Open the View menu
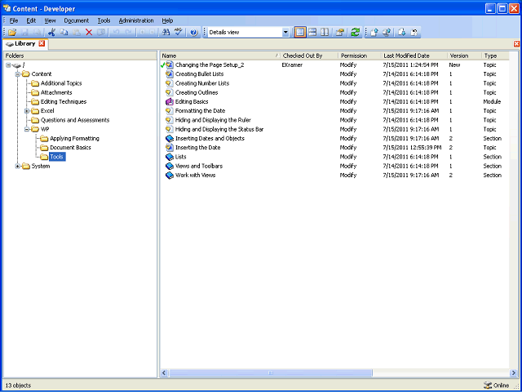522x392 pixels. (x=50, y=20)
